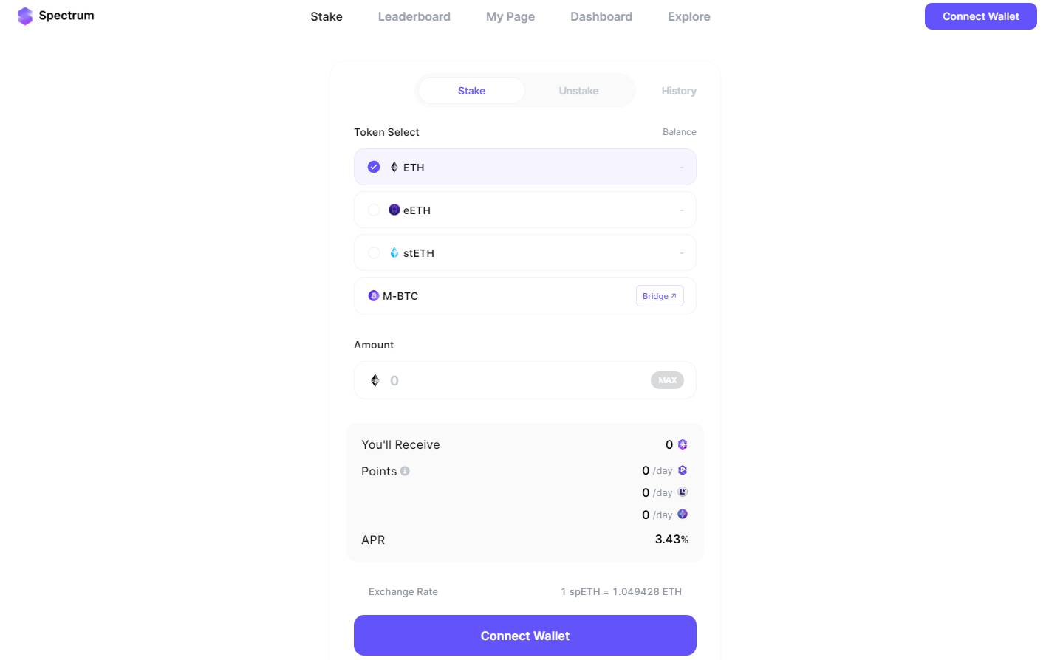Click the Spectrum logo icon
The height and width of the screenshot is (660, 1046).
tap(25, 16)
